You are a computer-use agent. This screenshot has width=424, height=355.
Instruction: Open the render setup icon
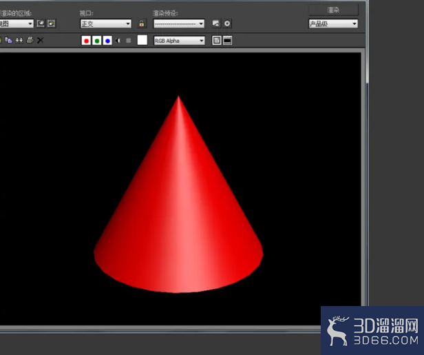click(216, 23)
